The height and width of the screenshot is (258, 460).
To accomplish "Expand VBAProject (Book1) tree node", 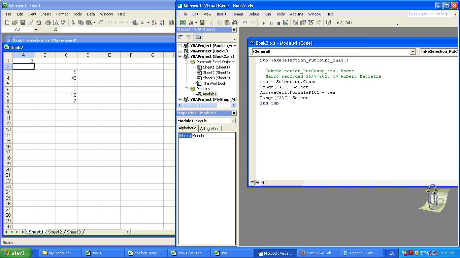I will pyautogui.click(x=180, y=51).
